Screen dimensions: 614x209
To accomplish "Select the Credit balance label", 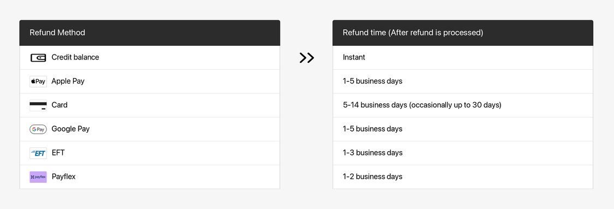I will coord(75,57).
